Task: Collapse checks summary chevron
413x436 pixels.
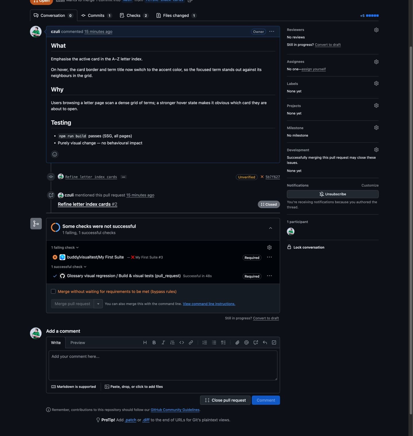Action: [x=270, y=228]
